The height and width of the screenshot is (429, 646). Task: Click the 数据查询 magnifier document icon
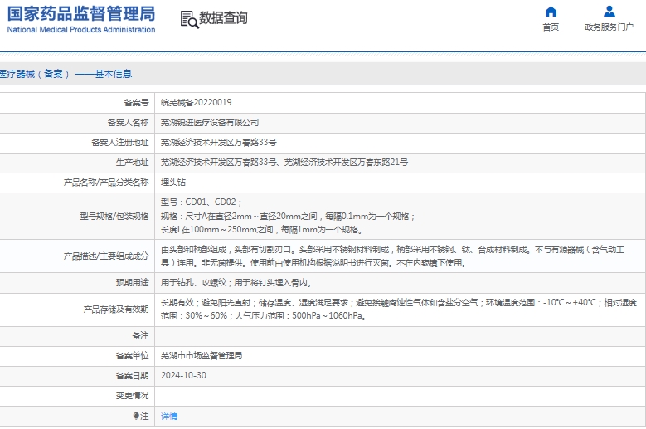coord(190,19)
